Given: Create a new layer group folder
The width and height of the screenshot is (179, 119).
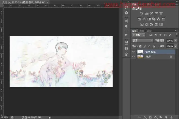Looking at the screenshot, I should click(161, 117).
